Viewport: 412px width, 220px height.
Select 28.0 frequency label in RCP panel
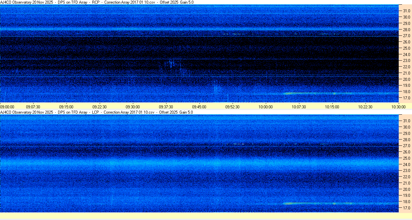point(406,29)
